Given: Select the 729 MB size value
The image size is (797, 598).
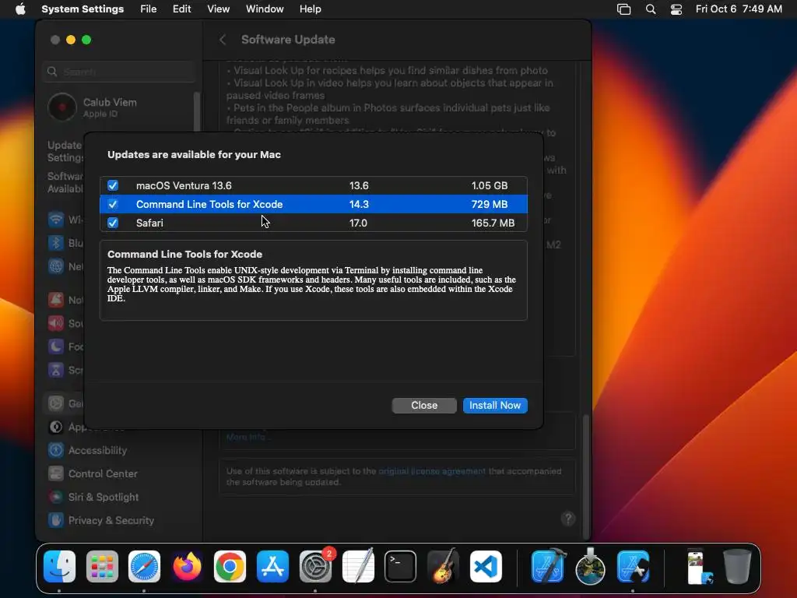Looking at the screenshot, I should [x=490, y=205].
